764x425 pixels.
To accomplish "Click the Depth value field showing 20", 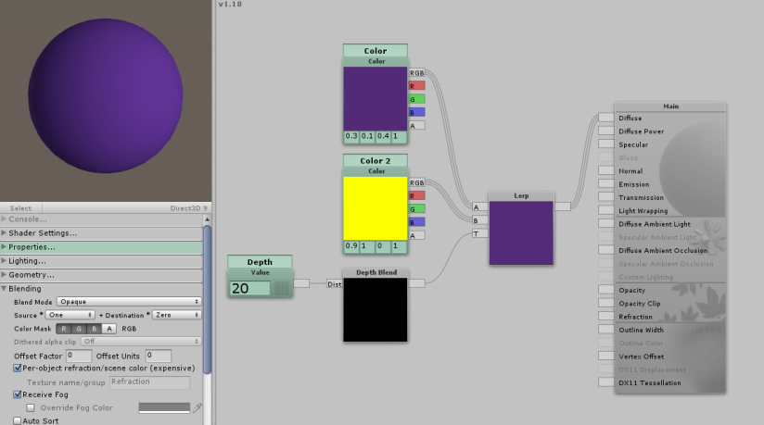I will coord(250,288).
